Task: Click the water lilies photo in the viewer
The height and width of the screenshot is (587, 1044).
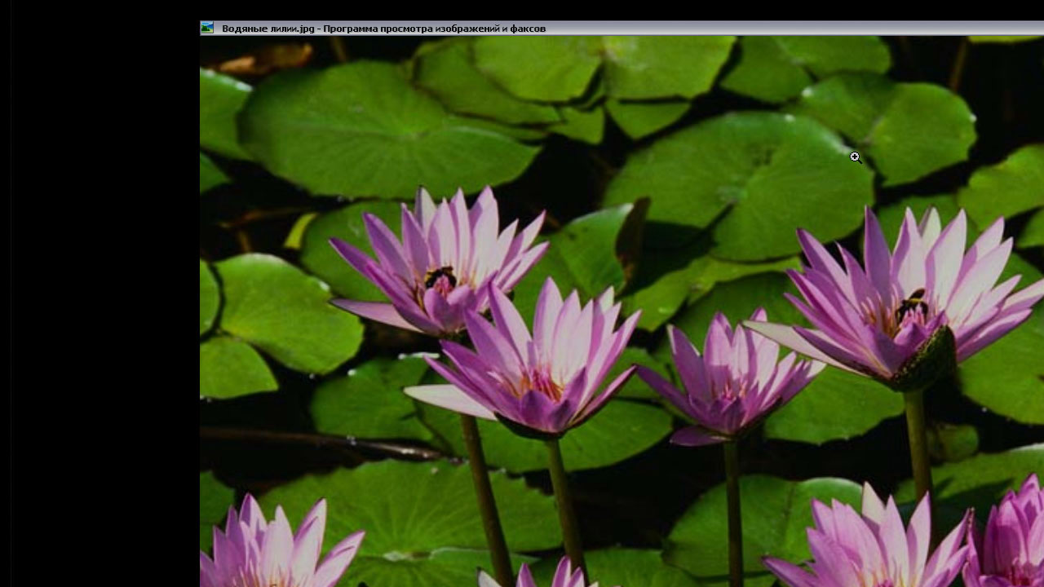Action: coord(622,311)
